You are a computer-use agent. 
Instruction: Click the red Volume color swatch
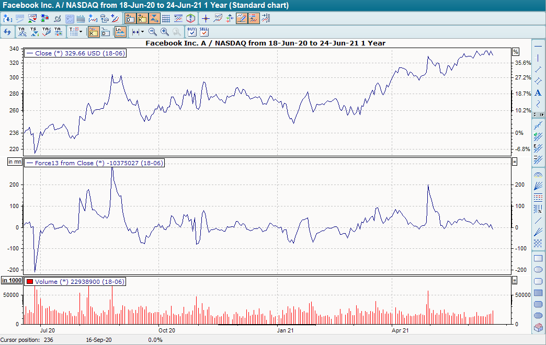coord(29,282)
